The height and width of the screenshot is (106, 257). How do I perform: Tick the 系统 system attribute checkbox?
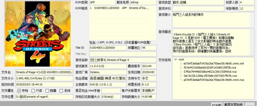coord(61,91)
